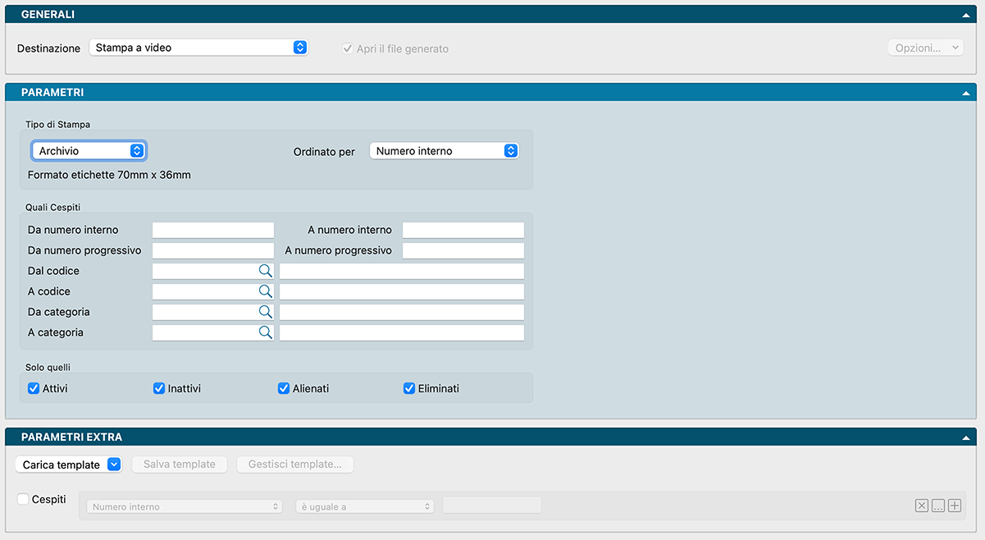Uncheck the Eliminati option
The width and height of the screenshot is (985, 540).
pos(409,388)
